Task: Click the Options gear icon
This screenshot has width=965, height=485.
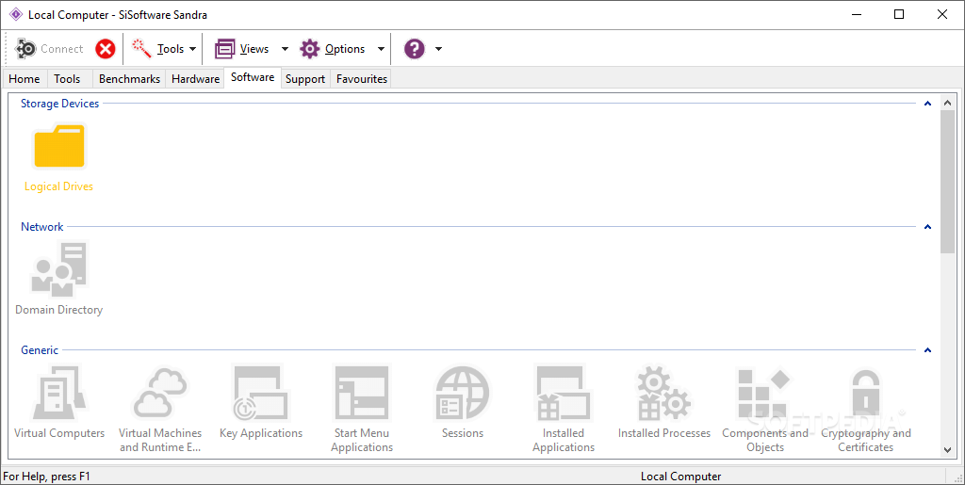Action: (309, 49)
